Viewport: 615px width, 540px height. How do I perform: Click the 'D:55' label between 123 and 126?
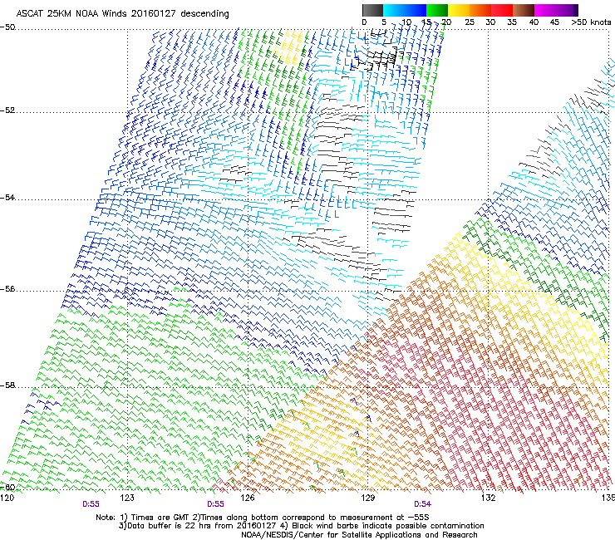point(215,504)
